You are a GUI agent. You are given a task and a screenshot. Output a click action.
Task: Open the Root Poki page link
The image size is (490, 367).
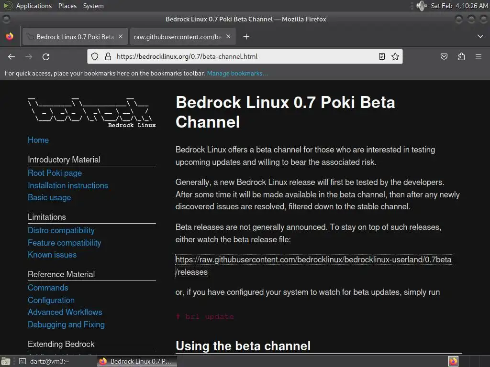(55, 173)
